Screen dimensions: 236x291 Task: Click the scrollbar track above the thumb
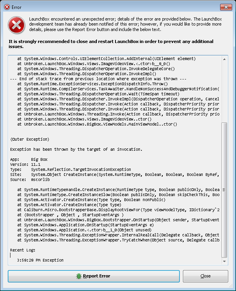224,92
